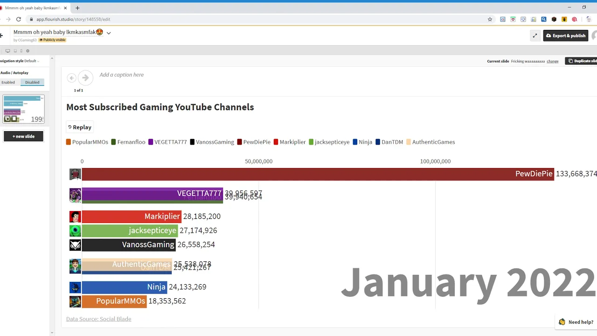Toggle Fernanfloo legend item
Image resolution: width=597 pixels, height=336 pixels.
(128, 142)
